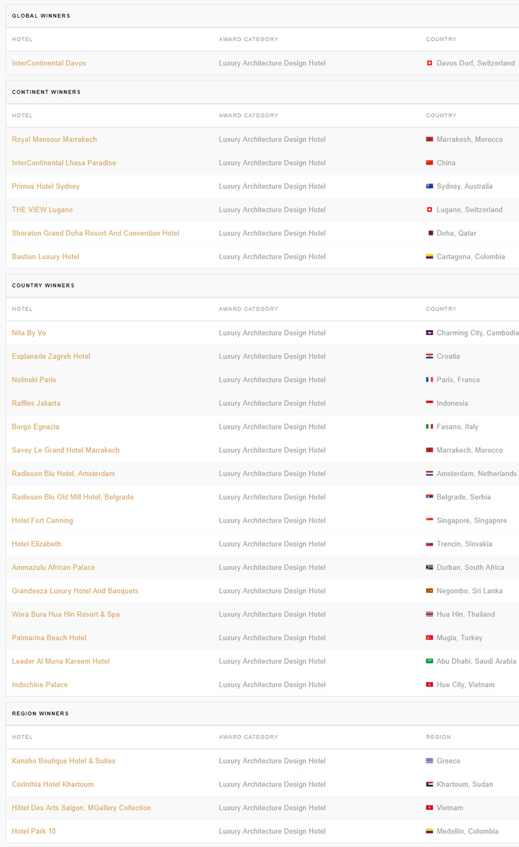Select Hotel Fort Canning link
The width and height of the screenshot is (519, 847).
coord(42,520)
